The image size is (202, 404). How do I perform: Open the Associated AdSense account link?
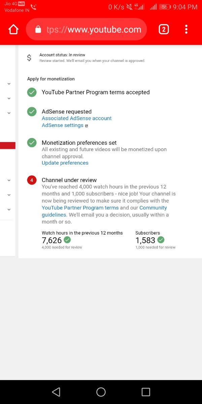pyautogui.click(x=76, y=118)
